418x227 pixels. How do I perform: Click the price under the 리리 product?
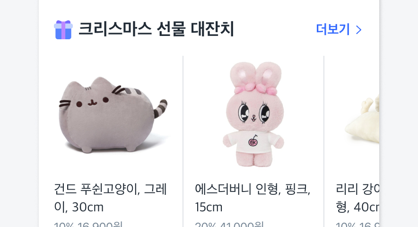pyautogui.click(x=369, y=224)
